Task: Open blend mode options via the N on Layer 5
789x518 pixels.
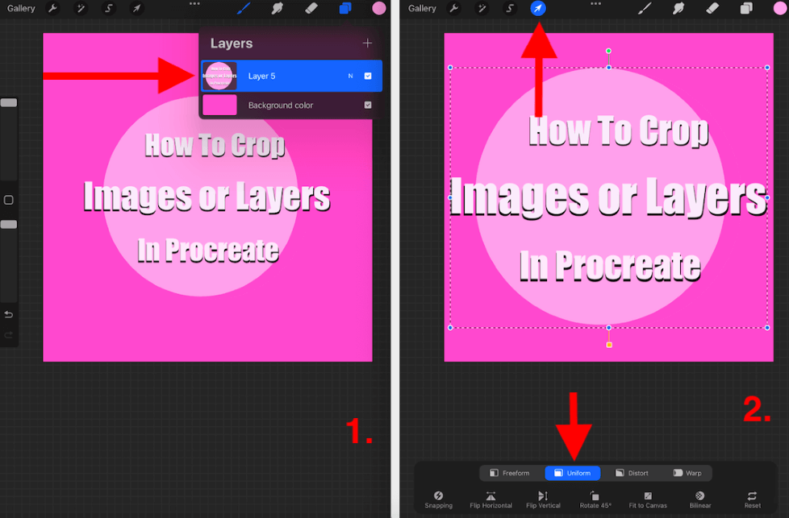Action: 350,76
